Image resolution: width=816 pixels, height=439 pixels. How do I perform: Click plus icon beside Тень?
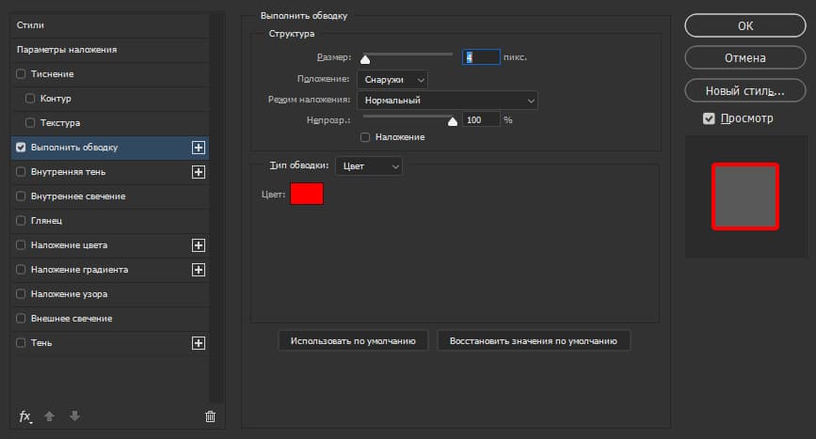199,343
